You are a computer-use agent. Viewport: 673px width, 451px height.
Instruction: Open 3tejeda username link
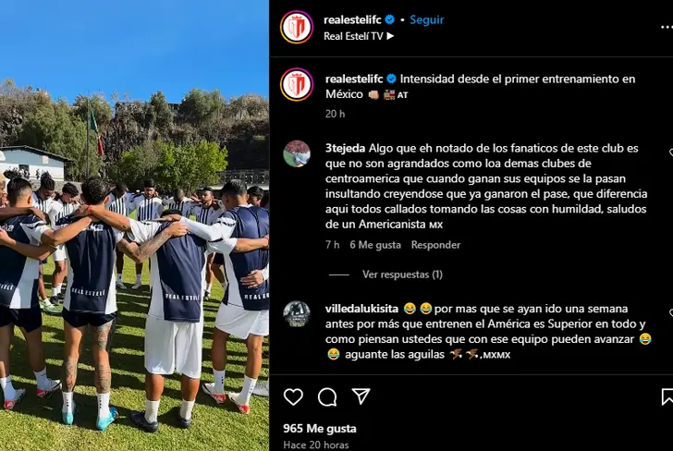coord(345,149)
